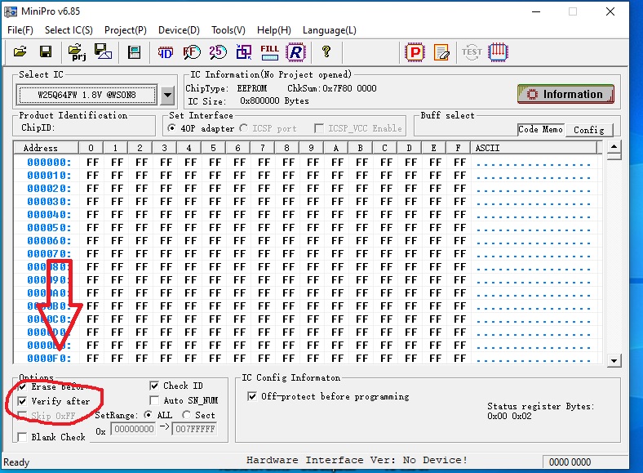
Task: Click the ID chip toolbar icon
Action: [166, 52]
